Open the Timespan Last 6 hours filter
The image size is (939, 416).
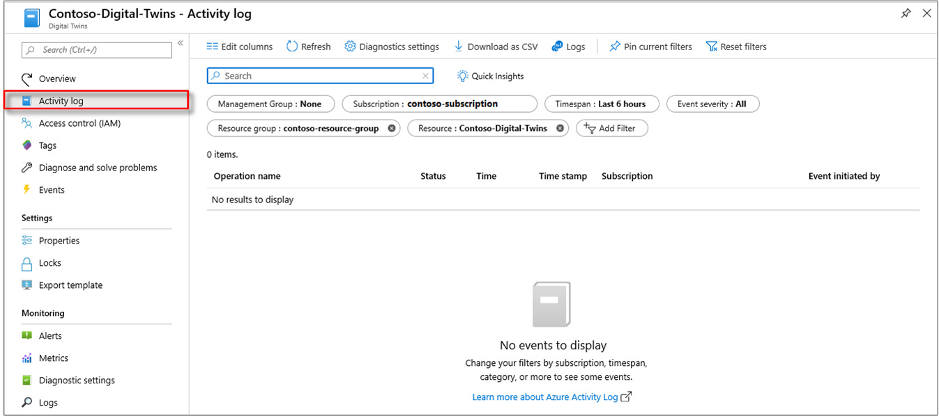tap(601, 104)
